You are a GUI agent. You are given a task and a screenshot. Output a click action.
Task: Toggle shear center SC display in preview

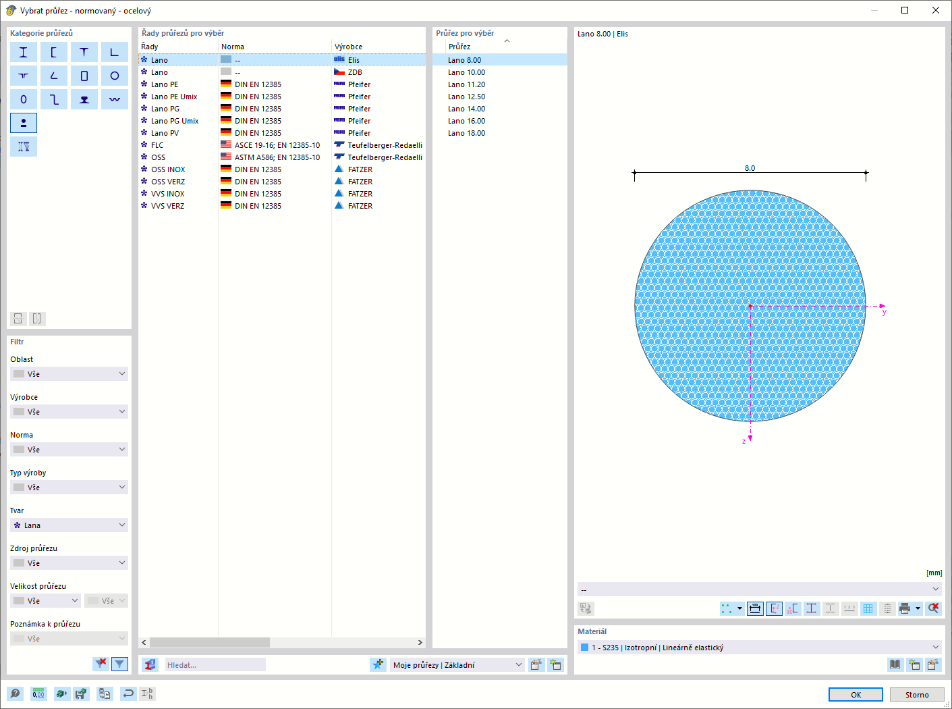793,608
